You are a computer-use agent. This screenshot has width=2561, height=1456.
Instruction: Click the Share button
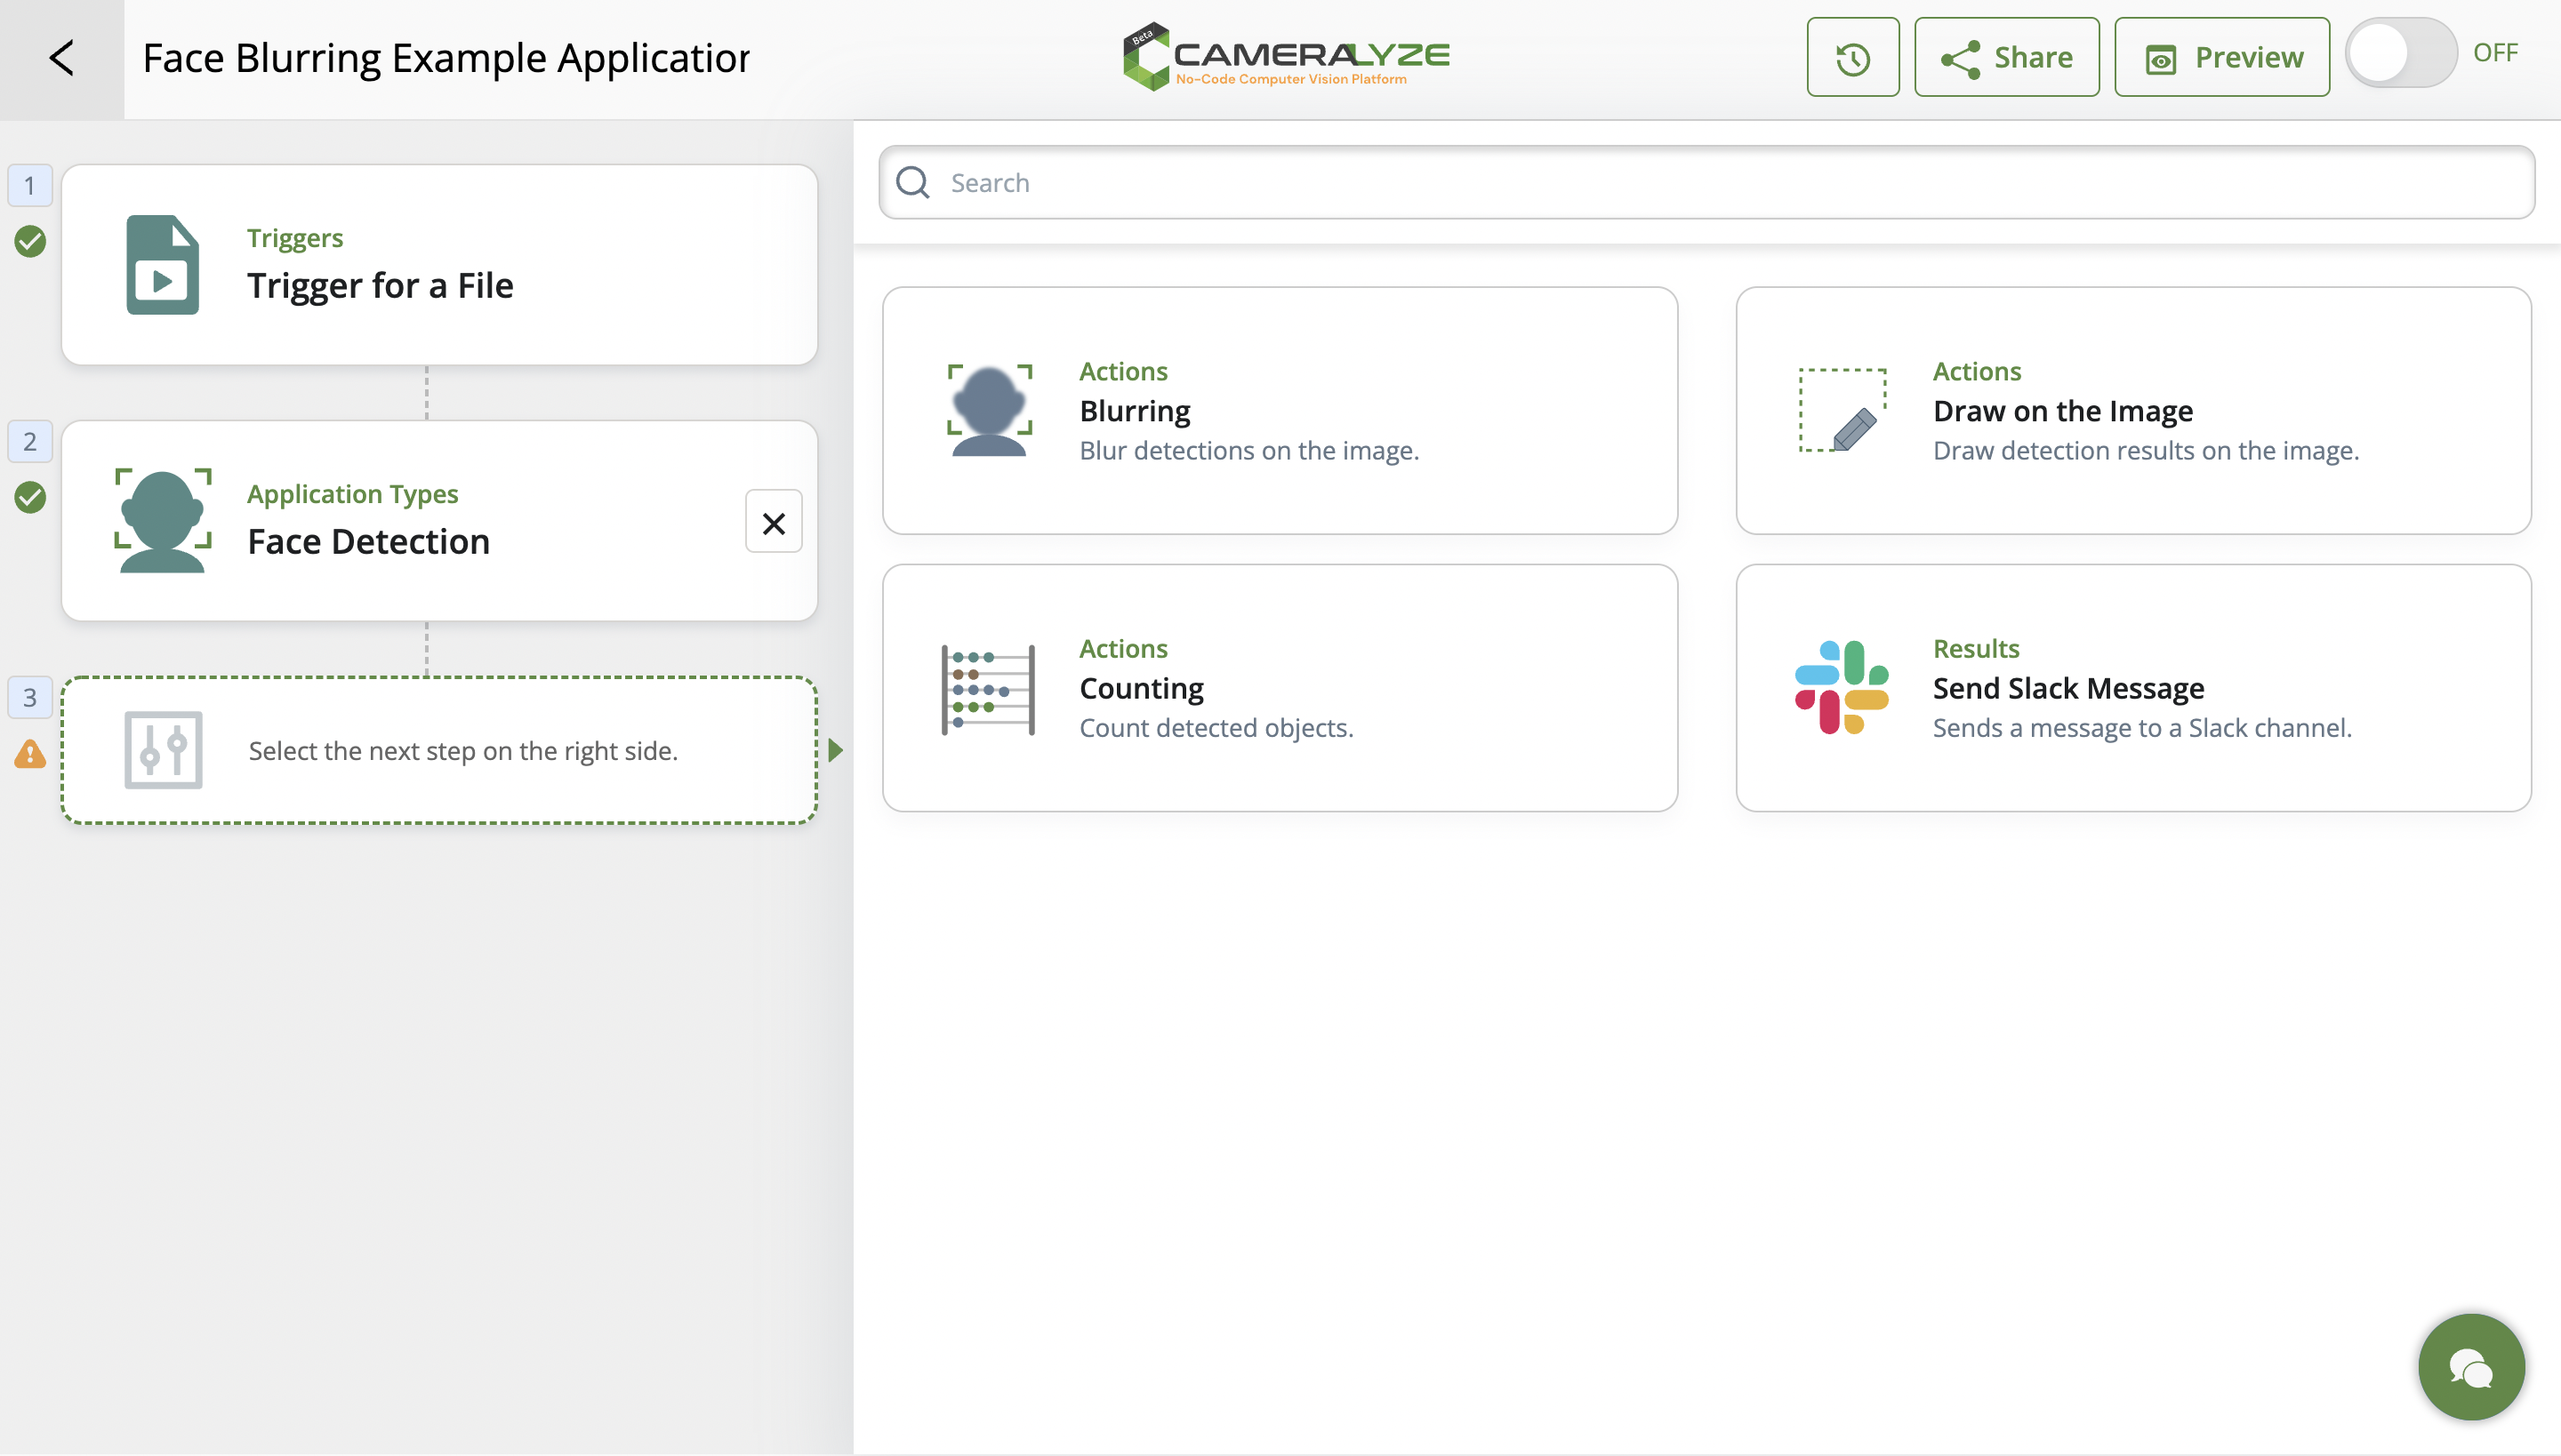click(x=2007, y=58)
